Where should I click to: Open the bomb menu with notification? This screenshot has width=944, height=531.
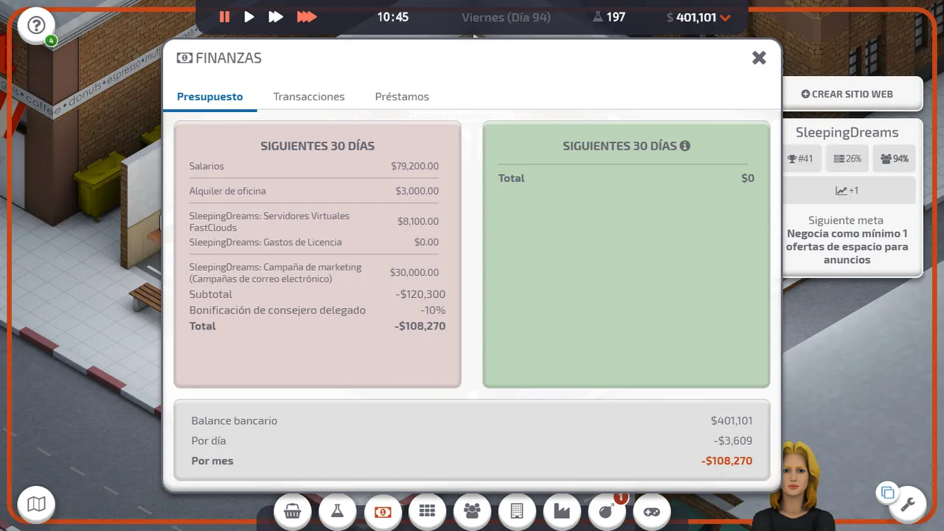[x=607, y=511]
